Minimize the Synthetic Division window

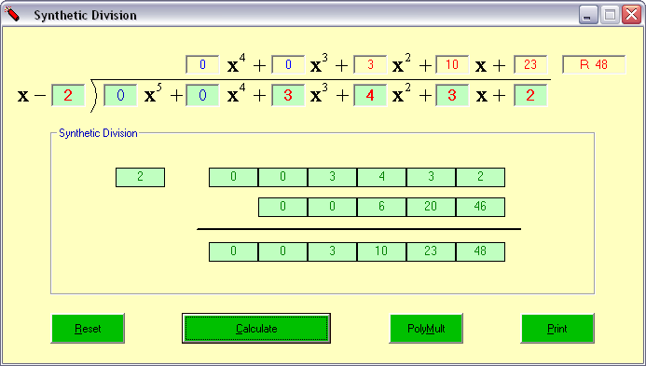[588, 15]
